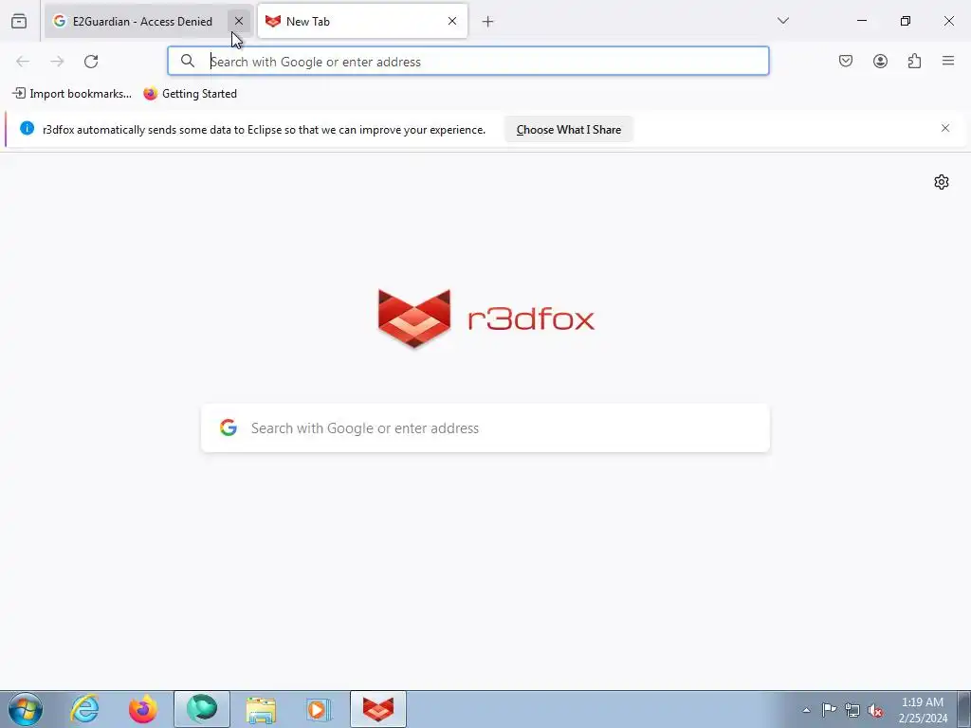Open the new tab personalize gear icon
The width and height of the screenshot is (971, 728).
click(x=942, y=182)
